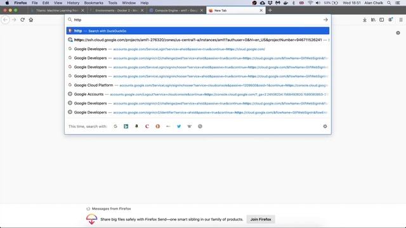Search this time with Wikipedia
This screenshot has width=406, height=228.
point(189,127)
